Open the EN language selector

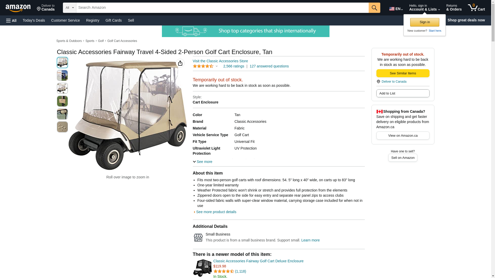396,9
